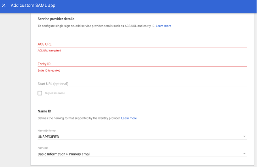Click the single sign on description text

[x=96, y=26]
